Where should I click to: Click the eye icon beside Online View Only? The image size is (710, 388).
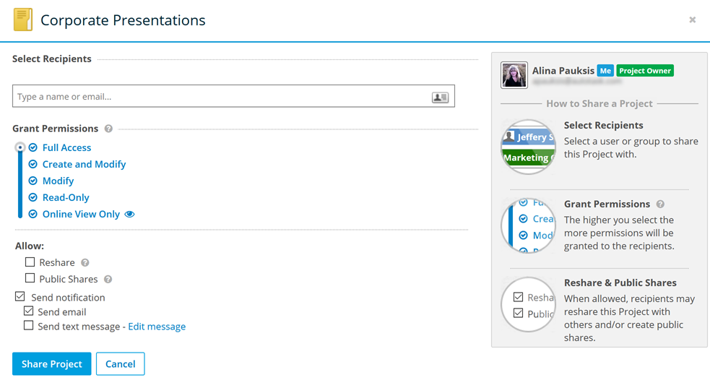[130, 215]
